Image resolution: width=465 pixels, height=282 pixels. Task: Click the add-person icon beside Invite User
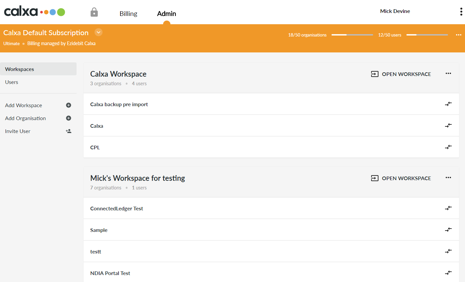pos(69,131)
